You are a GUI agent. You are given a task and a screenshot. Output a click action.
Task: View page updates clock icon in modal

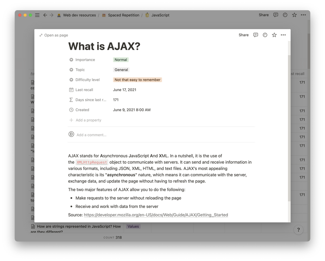(265, 35)
